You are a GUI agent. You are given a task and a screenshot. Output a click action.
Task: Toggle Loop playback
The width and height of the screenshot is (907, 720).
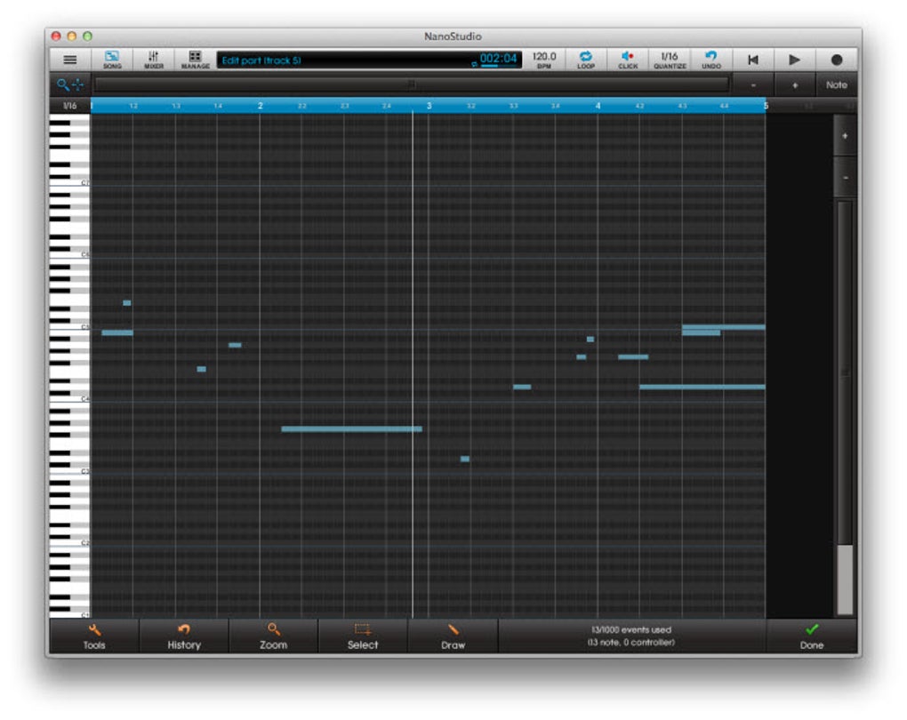click(585, 60)
